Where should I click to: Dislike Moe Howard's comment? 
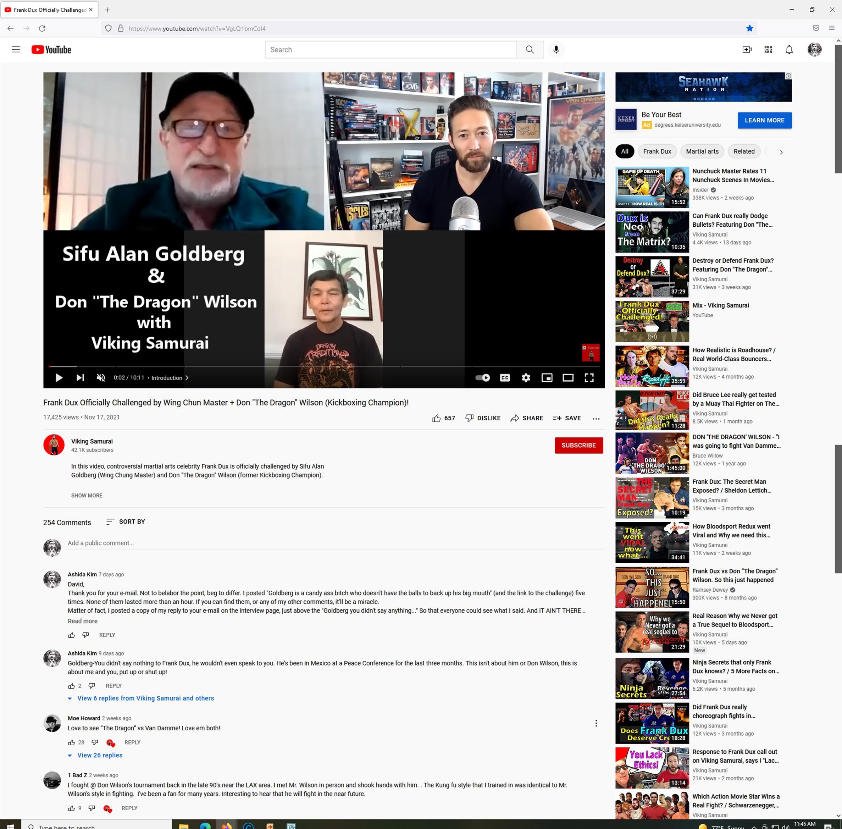tap(94, 742)
